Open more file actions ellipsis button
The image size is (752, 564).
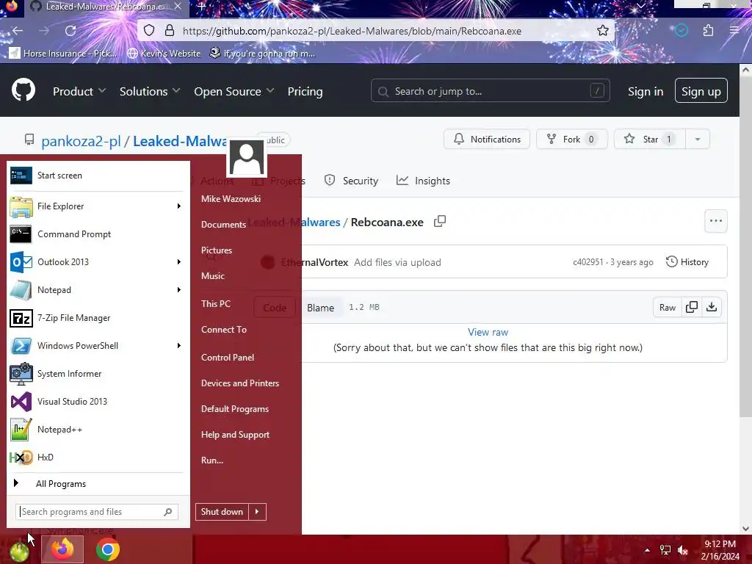click(x=715, y=221)
